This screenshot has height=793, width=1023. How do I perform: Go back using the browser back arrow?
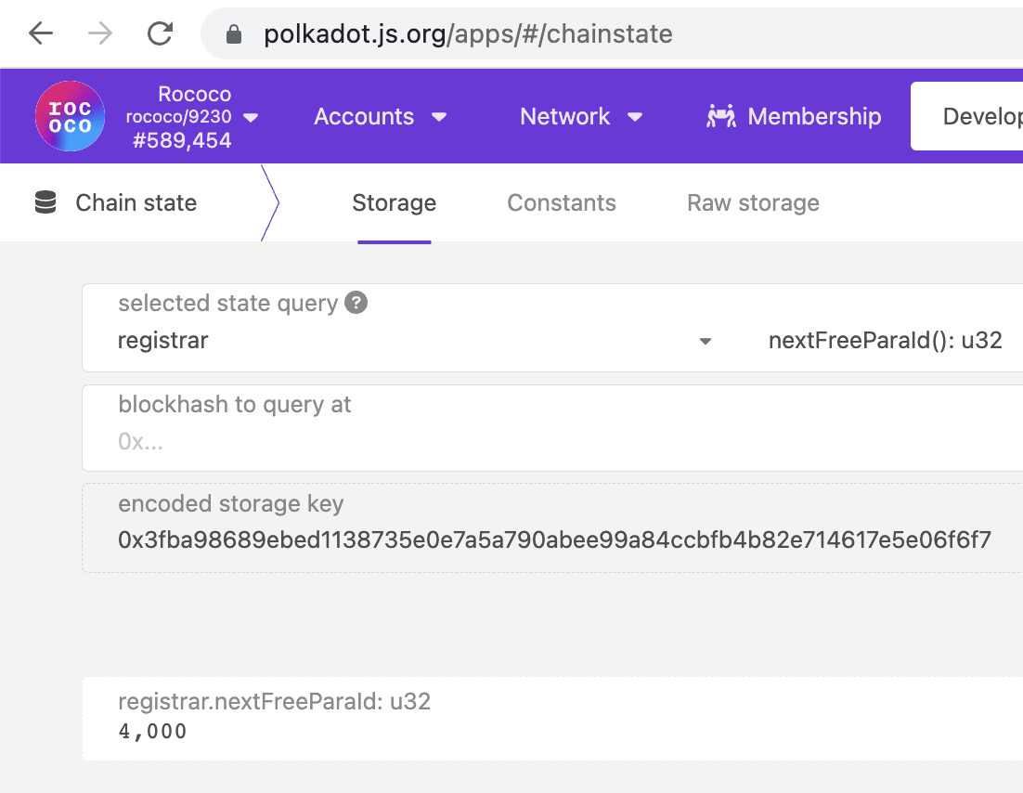pos(41,33)
